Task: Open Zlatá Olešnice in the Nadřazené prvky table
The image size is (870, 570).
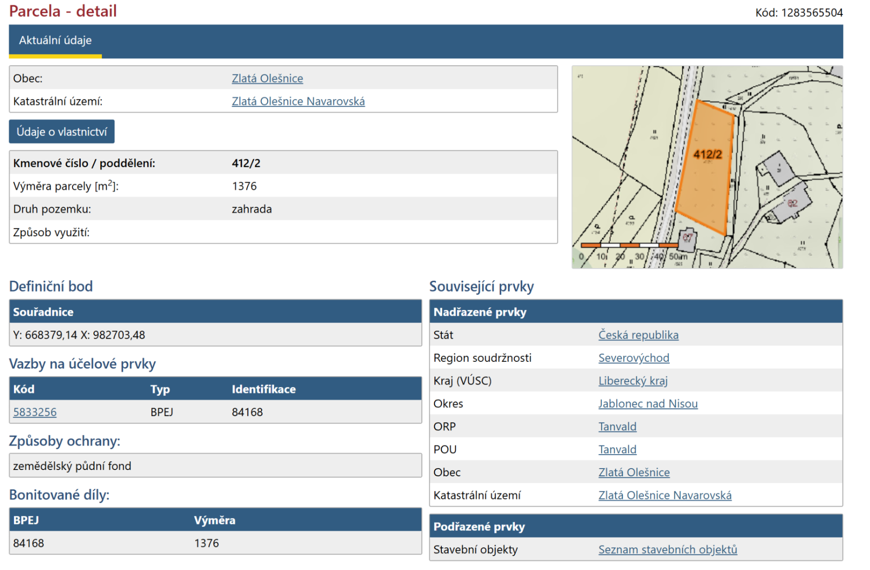Action: pyautogui.click(x=634, y=472)
